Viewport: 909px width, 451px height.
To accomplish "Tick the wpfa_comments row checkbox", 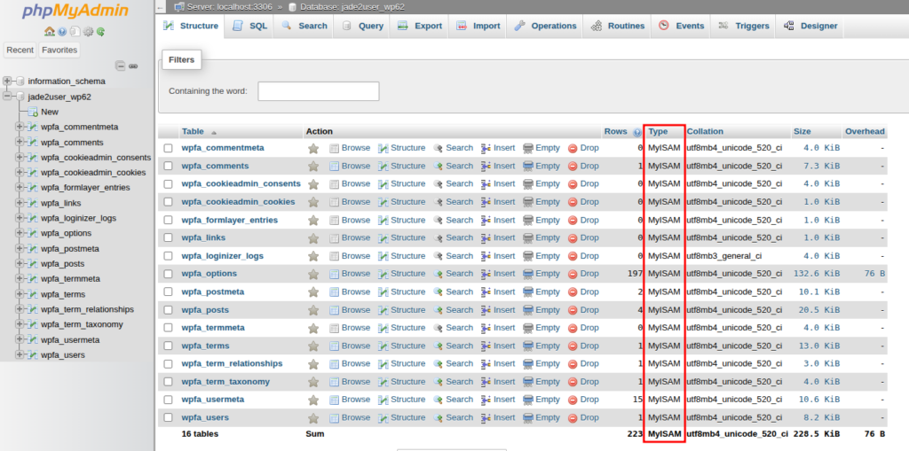I will [168, 167].
